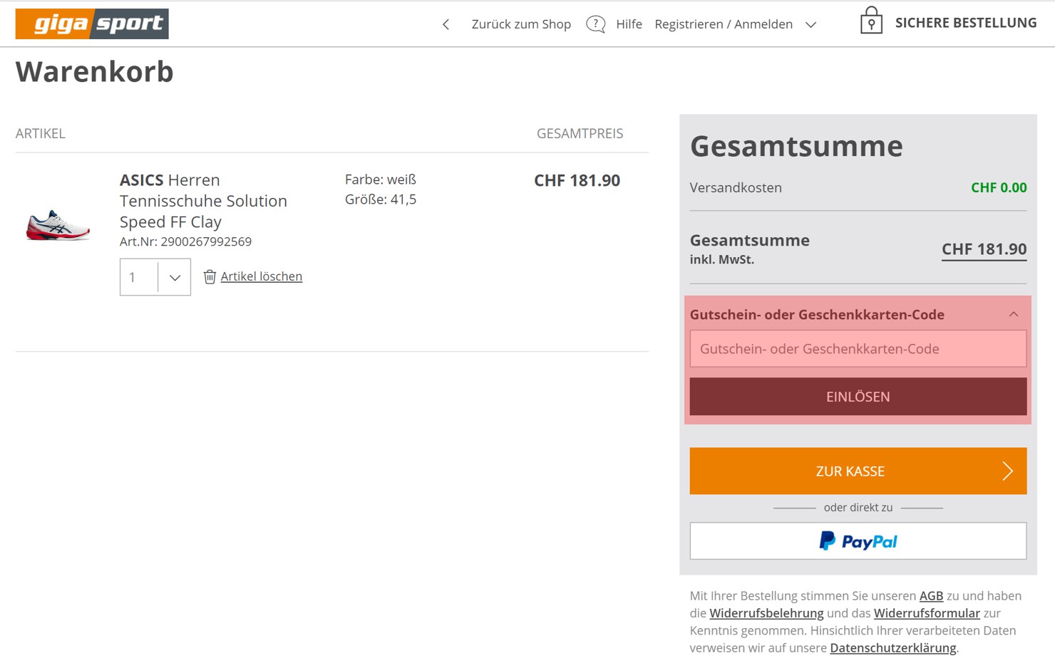
Task: Click the SICHERE BESTELLUNG label
Action: [x=966, y=23]
